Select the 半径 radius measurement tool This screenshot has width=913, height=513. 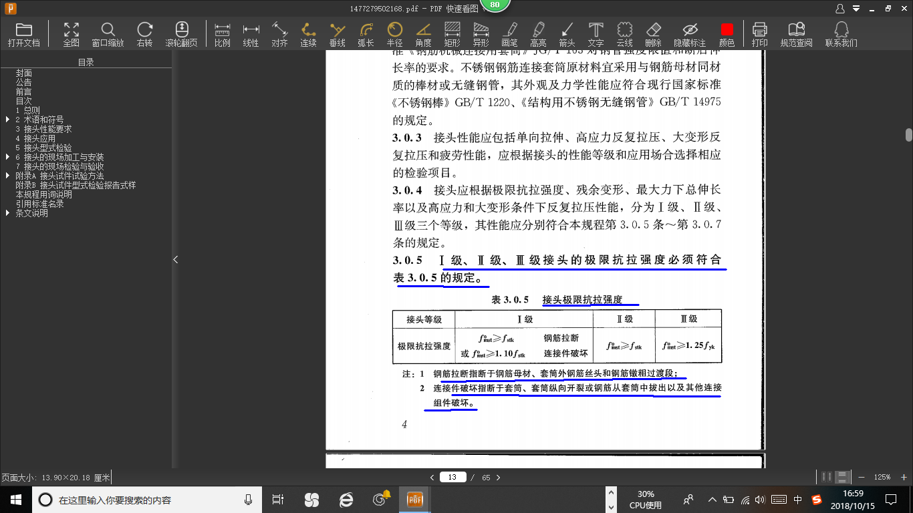click(395, 35)
